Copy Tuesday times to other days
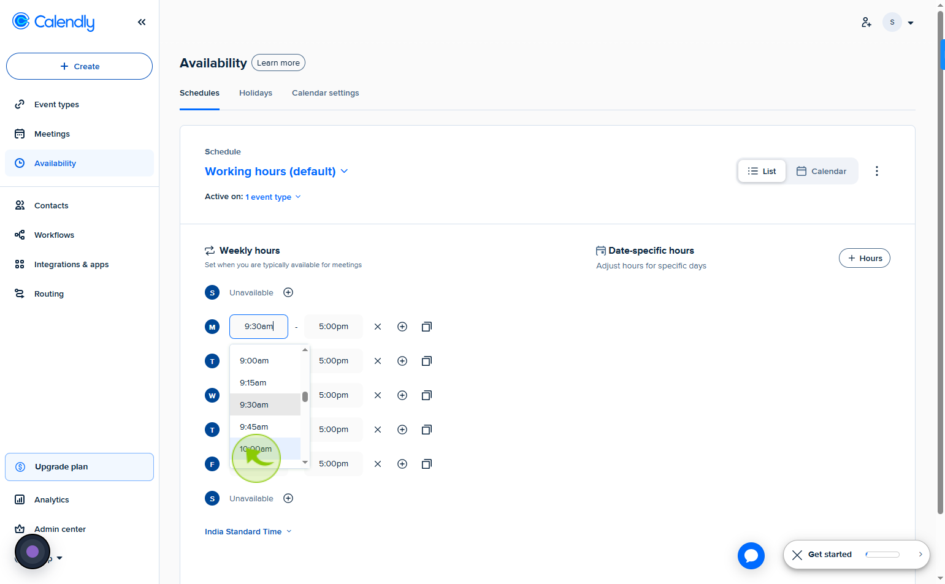Viewport: 945px width, 584px height. pyautogui.click(x=427, y=361)
